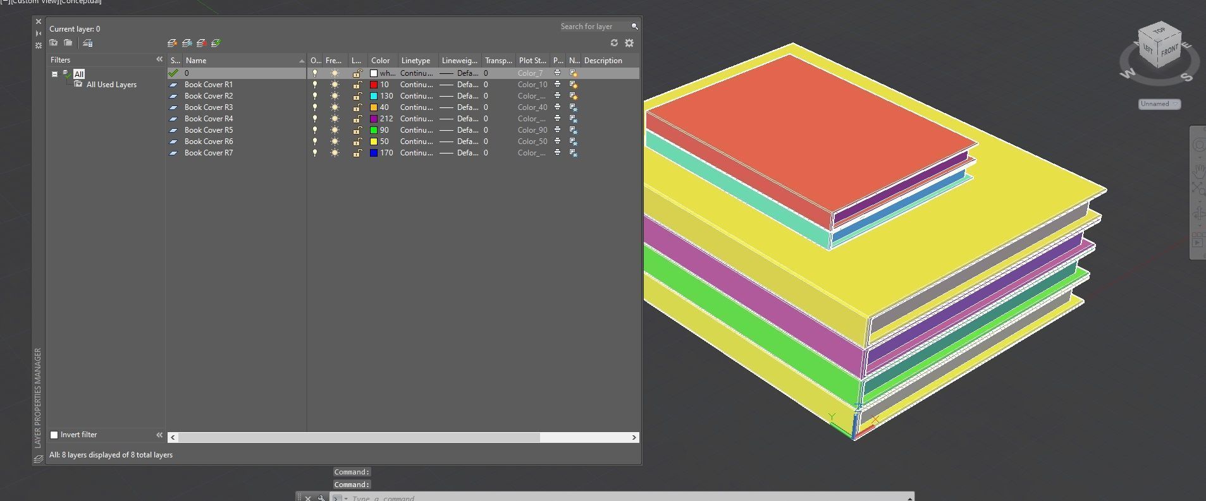The height and width of the screenshot is (501, 1206).
Task: Change color swatch of Book Cover R1
Action: click(x=374, y=85)
